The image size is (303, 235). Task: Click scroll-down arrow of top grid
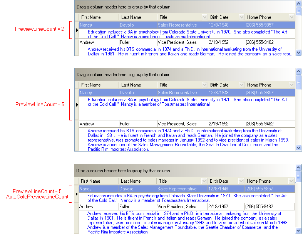298,52
